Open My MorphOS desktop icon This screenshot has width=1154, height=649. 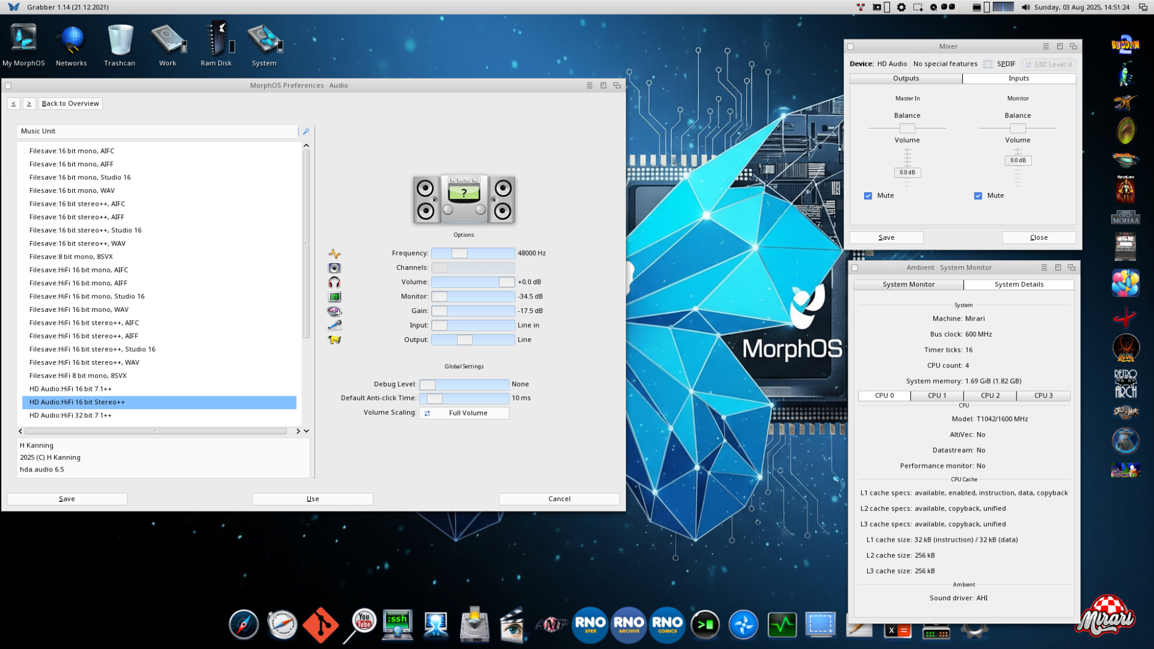[x=23, y=44]
